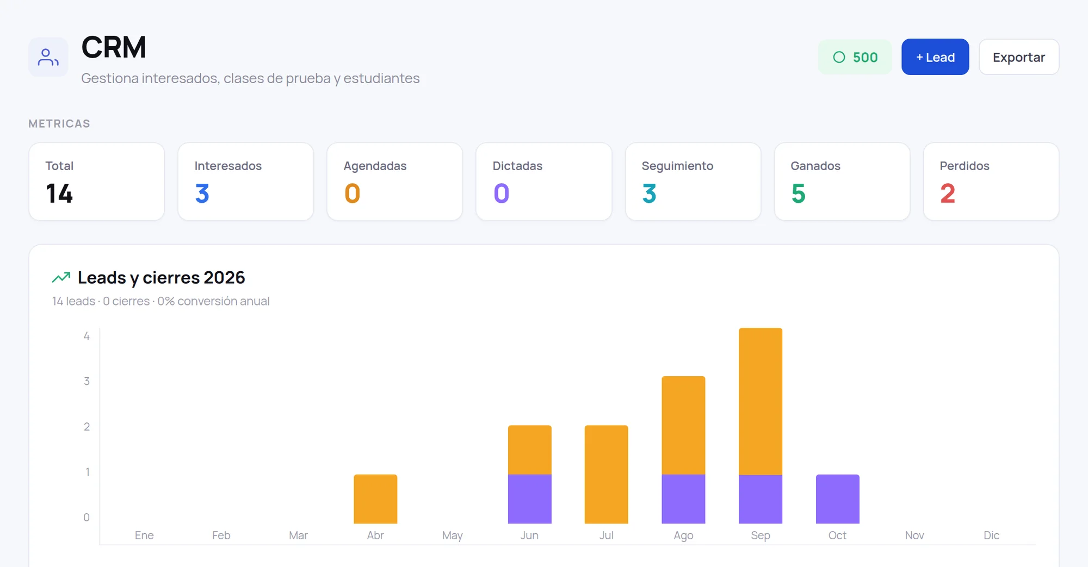Viewport: 1088px width, 567px height.
Task: Click the circle icon in the 500 badge
Action: [839, 57]
